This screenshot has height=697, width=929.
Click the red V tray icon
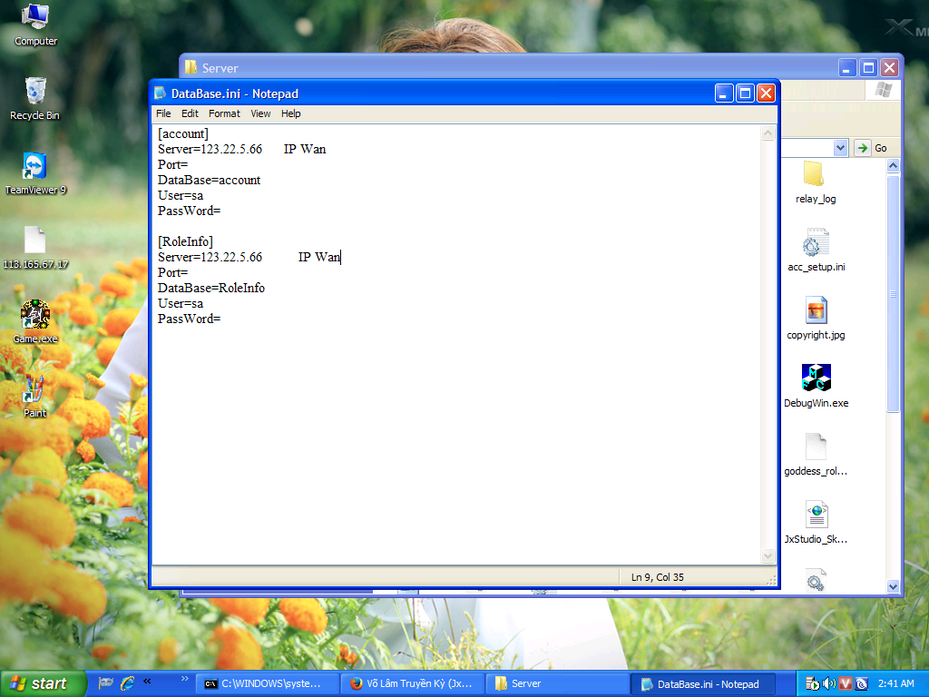pyautogui.click(x=846, y=683)
